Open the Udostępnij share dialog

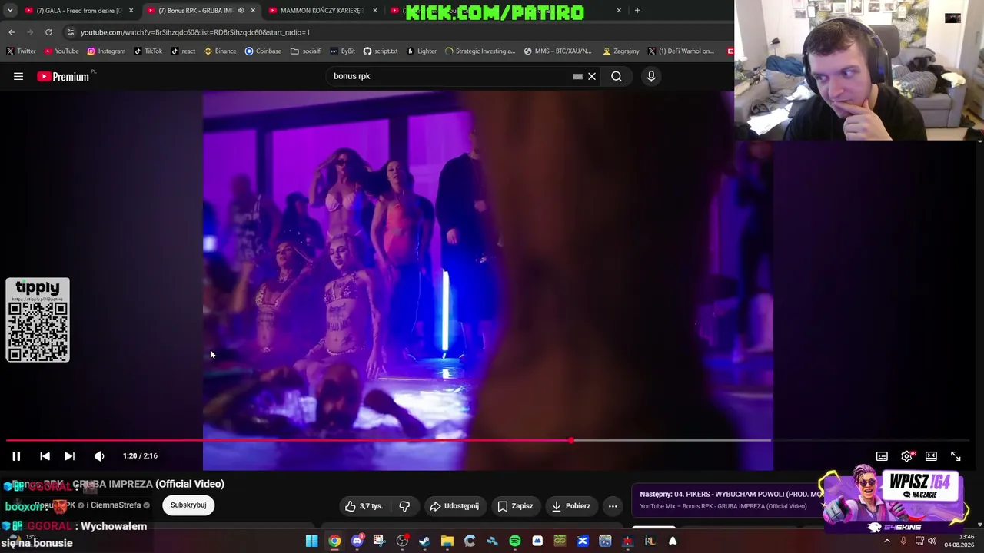click(x=454, y=506)
